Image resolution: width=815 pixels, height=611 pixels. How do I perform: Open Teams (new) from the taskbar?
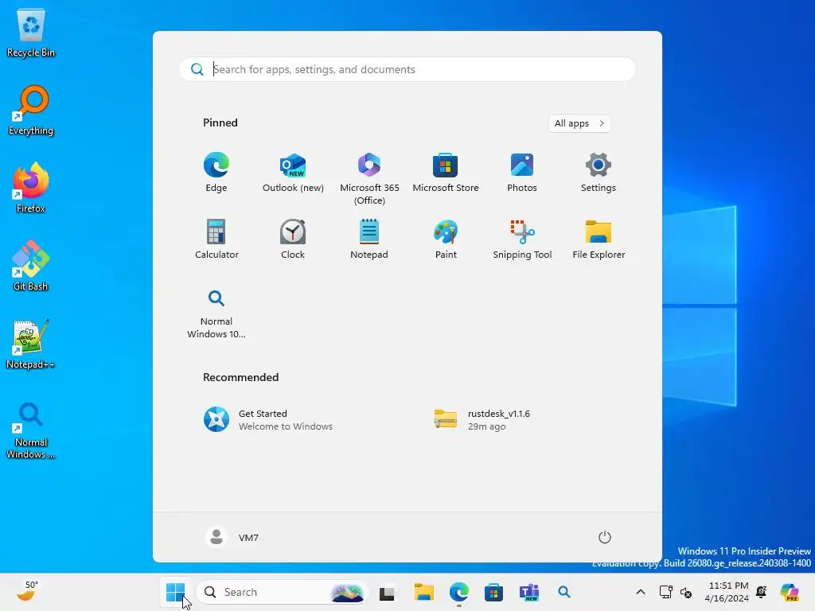coord(529,592)
